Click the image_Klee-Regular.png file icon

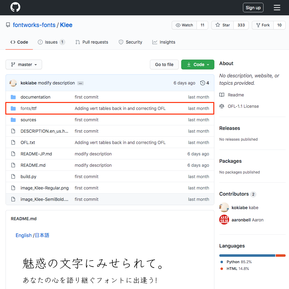click(x=13, y=188)
